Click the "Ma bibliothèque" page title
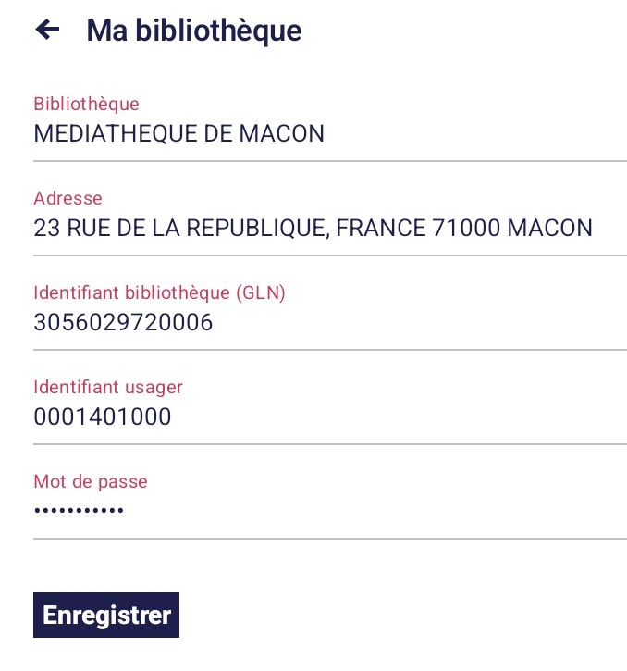The width and height of the screenshot is (627, 671). [x=194, y=31]
